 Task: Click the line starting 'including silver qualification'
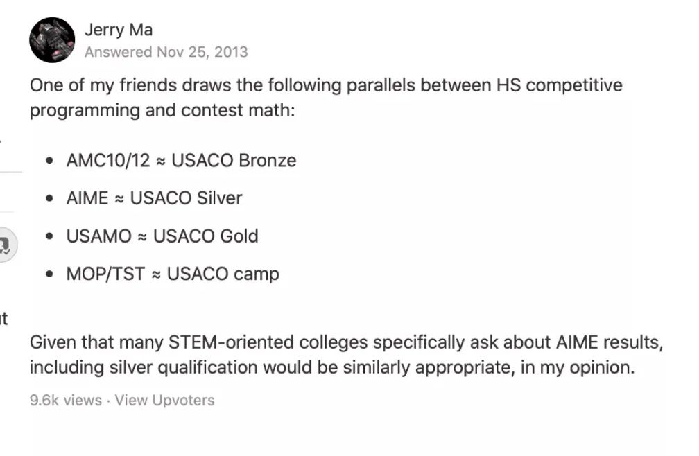[x=331, y=367]
